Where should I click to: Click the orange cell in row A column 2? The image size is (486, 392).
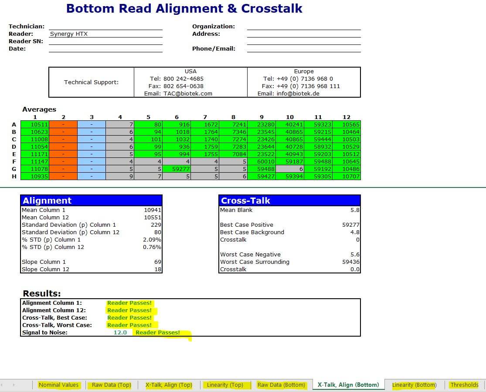(x=63, y=124)
